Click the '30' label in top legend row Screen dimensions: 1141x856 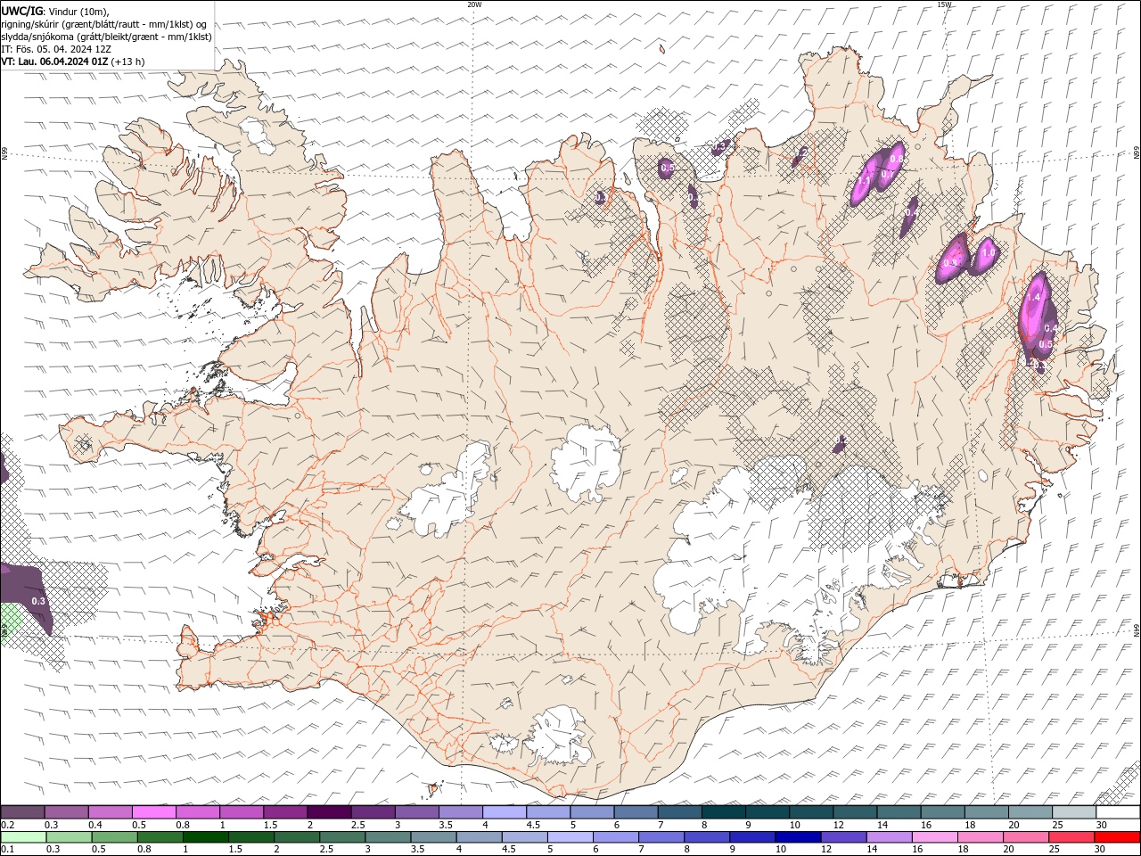click(1102, 825)
